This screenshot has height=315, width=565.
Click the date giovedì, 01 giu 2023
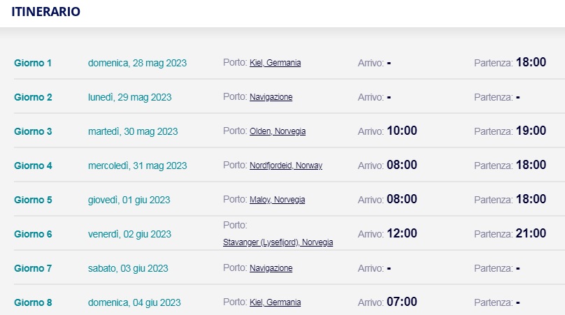[129, 200]
